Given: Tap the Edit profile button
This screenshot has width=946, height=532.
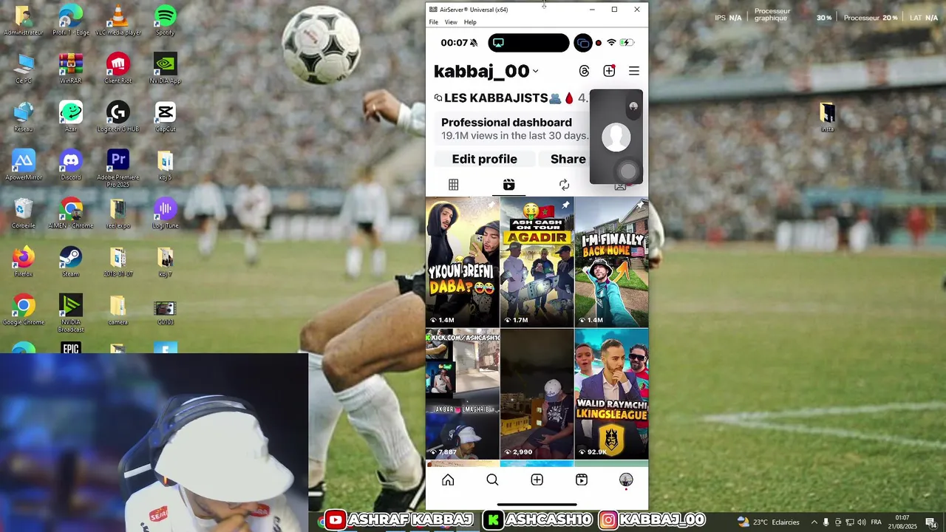Looking at the screenshot, I should pos(485,159).
